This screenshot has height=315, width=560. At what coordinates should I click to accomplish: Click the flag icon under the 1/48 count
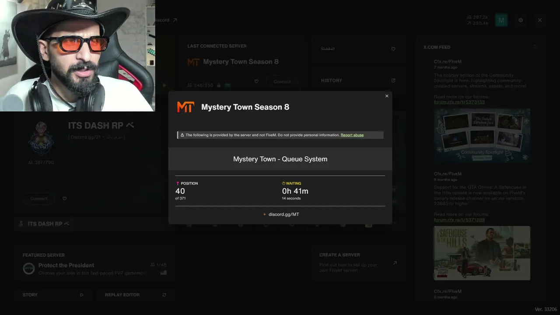pyautogui.click(x=164, y=273)
